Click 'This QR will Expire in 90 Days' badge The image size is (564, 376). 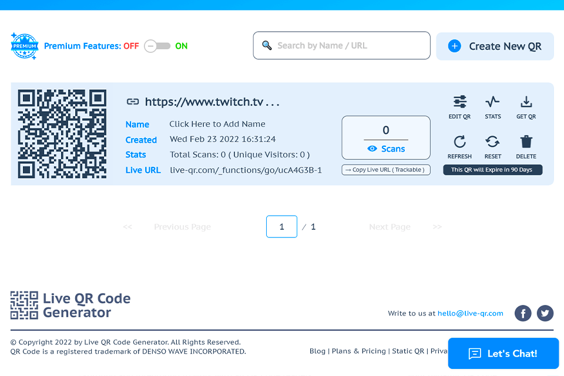[x=492, y=169]
